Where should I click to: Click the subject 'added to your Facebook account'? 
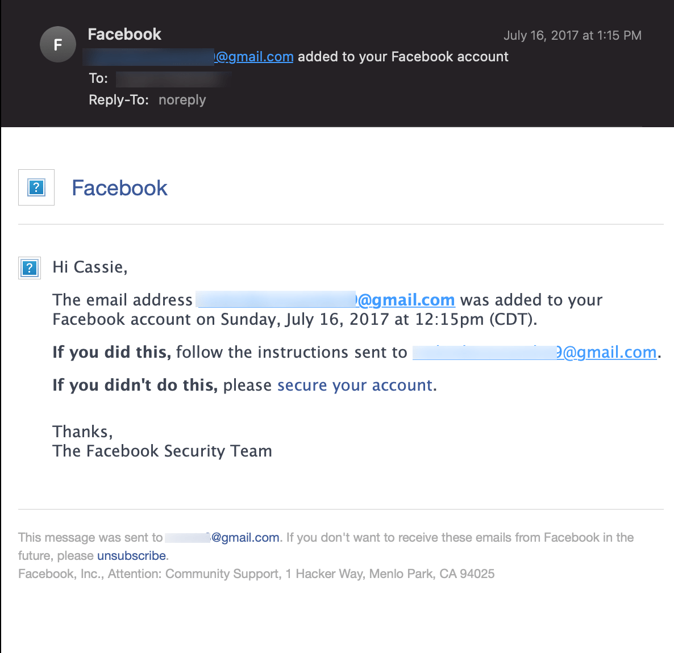click(x=402, y=56)
